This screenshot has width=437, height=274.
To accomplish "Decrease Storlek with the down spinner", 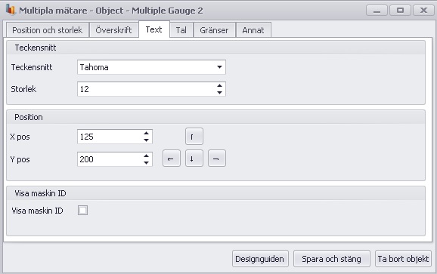I will 219,93.
